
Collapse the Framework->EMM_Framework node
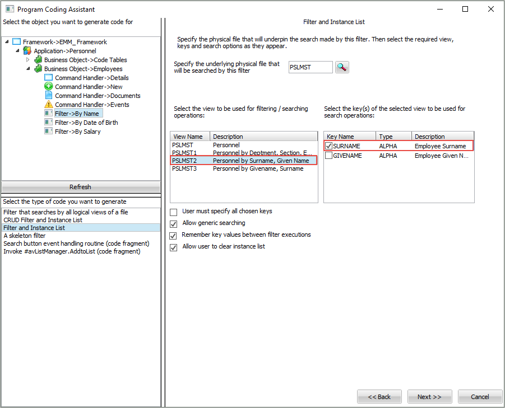click(7, 42)
